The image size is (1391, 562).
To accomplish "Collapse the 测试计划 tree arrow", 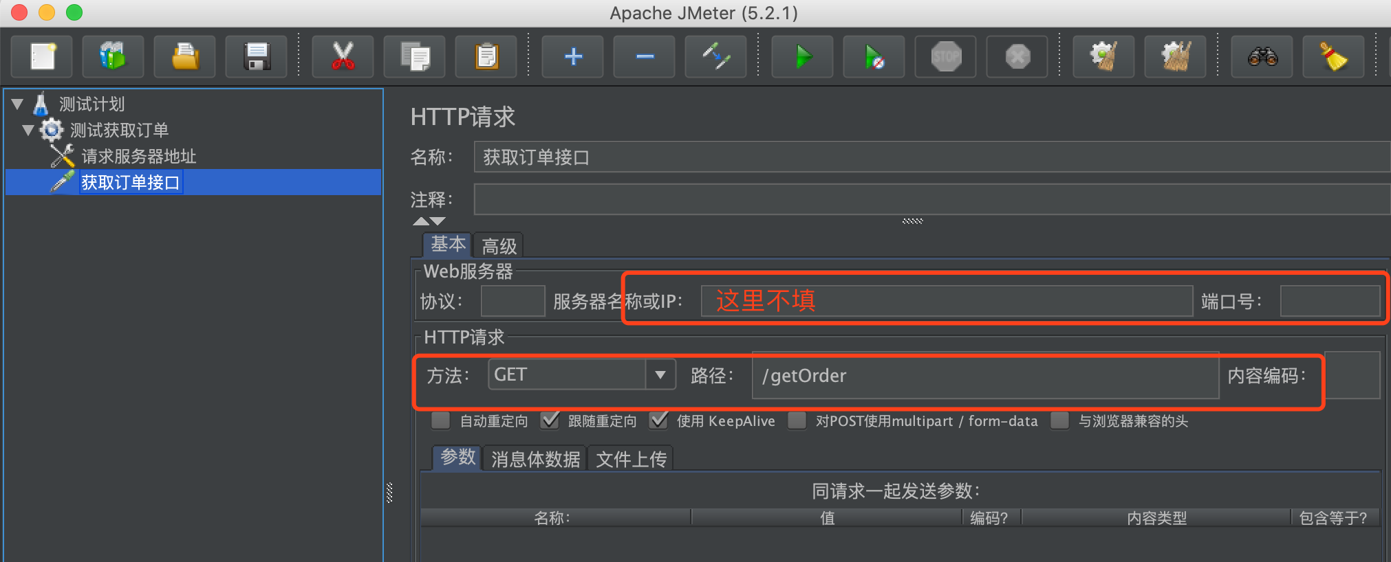I will 18,104.
